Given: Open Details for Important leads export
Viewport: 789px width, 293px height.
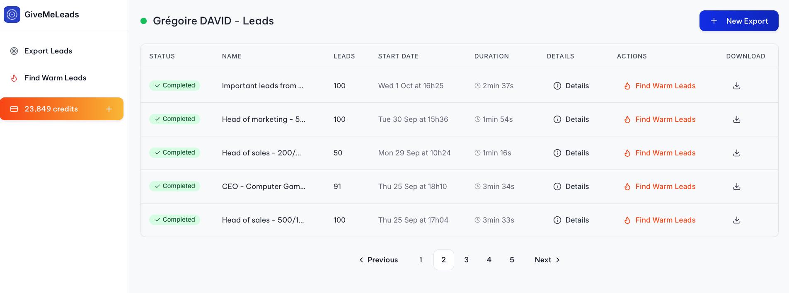Looking at the screenshot, I should (571, 86).
